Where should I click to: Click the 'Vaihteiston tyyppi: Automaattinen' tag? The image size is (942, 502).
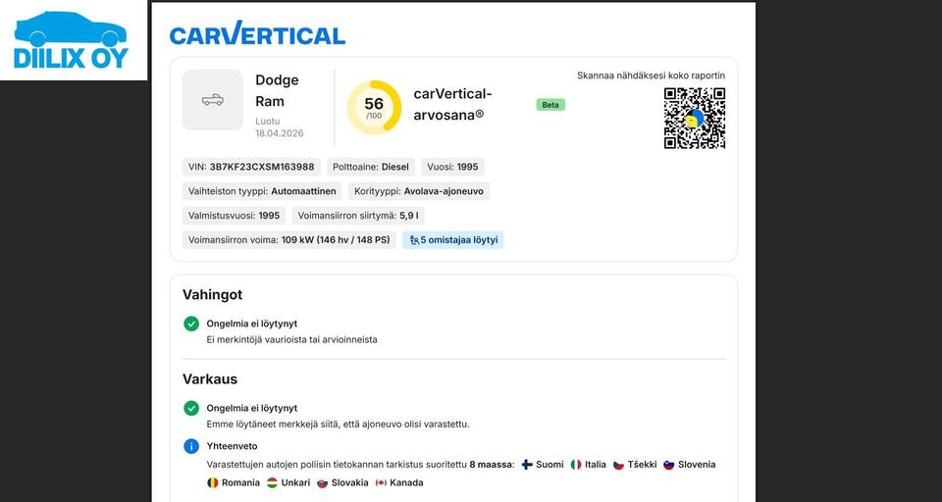tap(262, 191)
